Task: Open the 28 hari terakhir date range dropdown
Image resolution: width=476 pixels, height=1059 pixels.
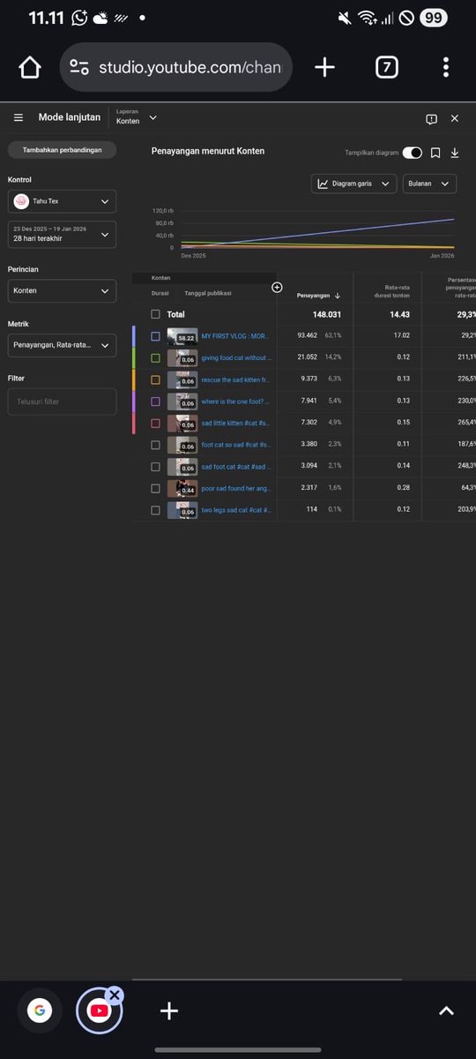Action: point(62,234)
